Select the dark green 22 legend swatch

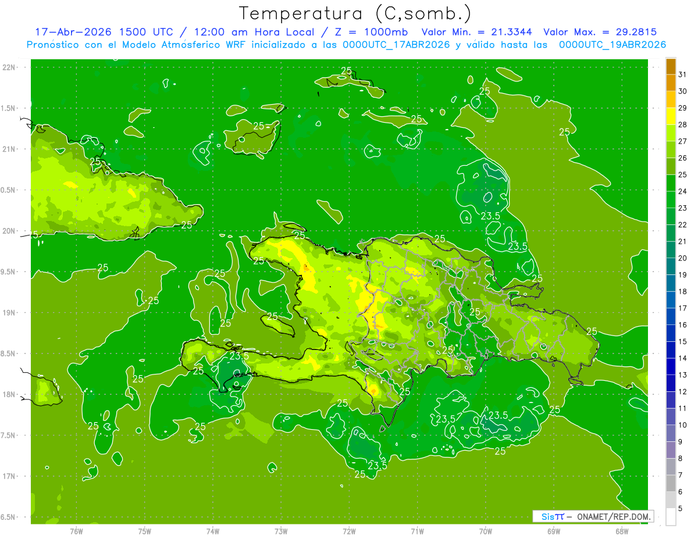pos(671,216)
